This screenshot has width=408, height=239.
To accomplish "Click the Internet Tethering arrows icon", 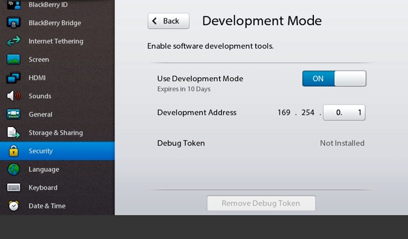I will click(x=14, y=41).
